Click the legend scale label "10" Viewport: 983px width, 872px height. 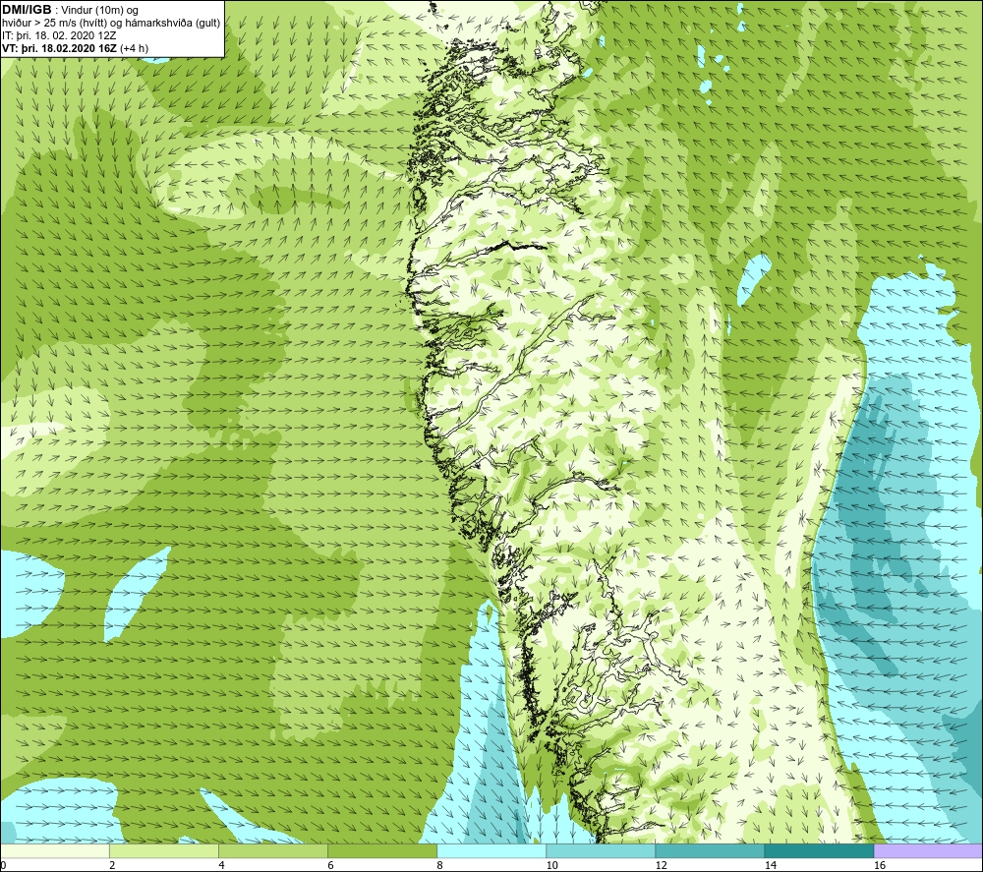click(x=551, y=866)
